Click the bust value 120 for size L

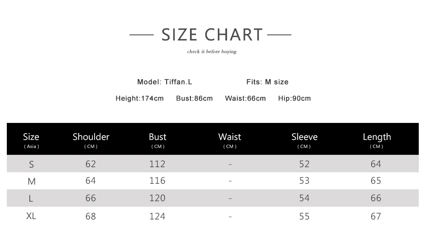[x=157, y=198]
